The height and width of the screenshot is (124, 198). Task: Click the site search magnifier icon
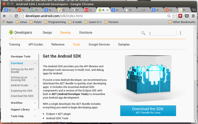143,33
